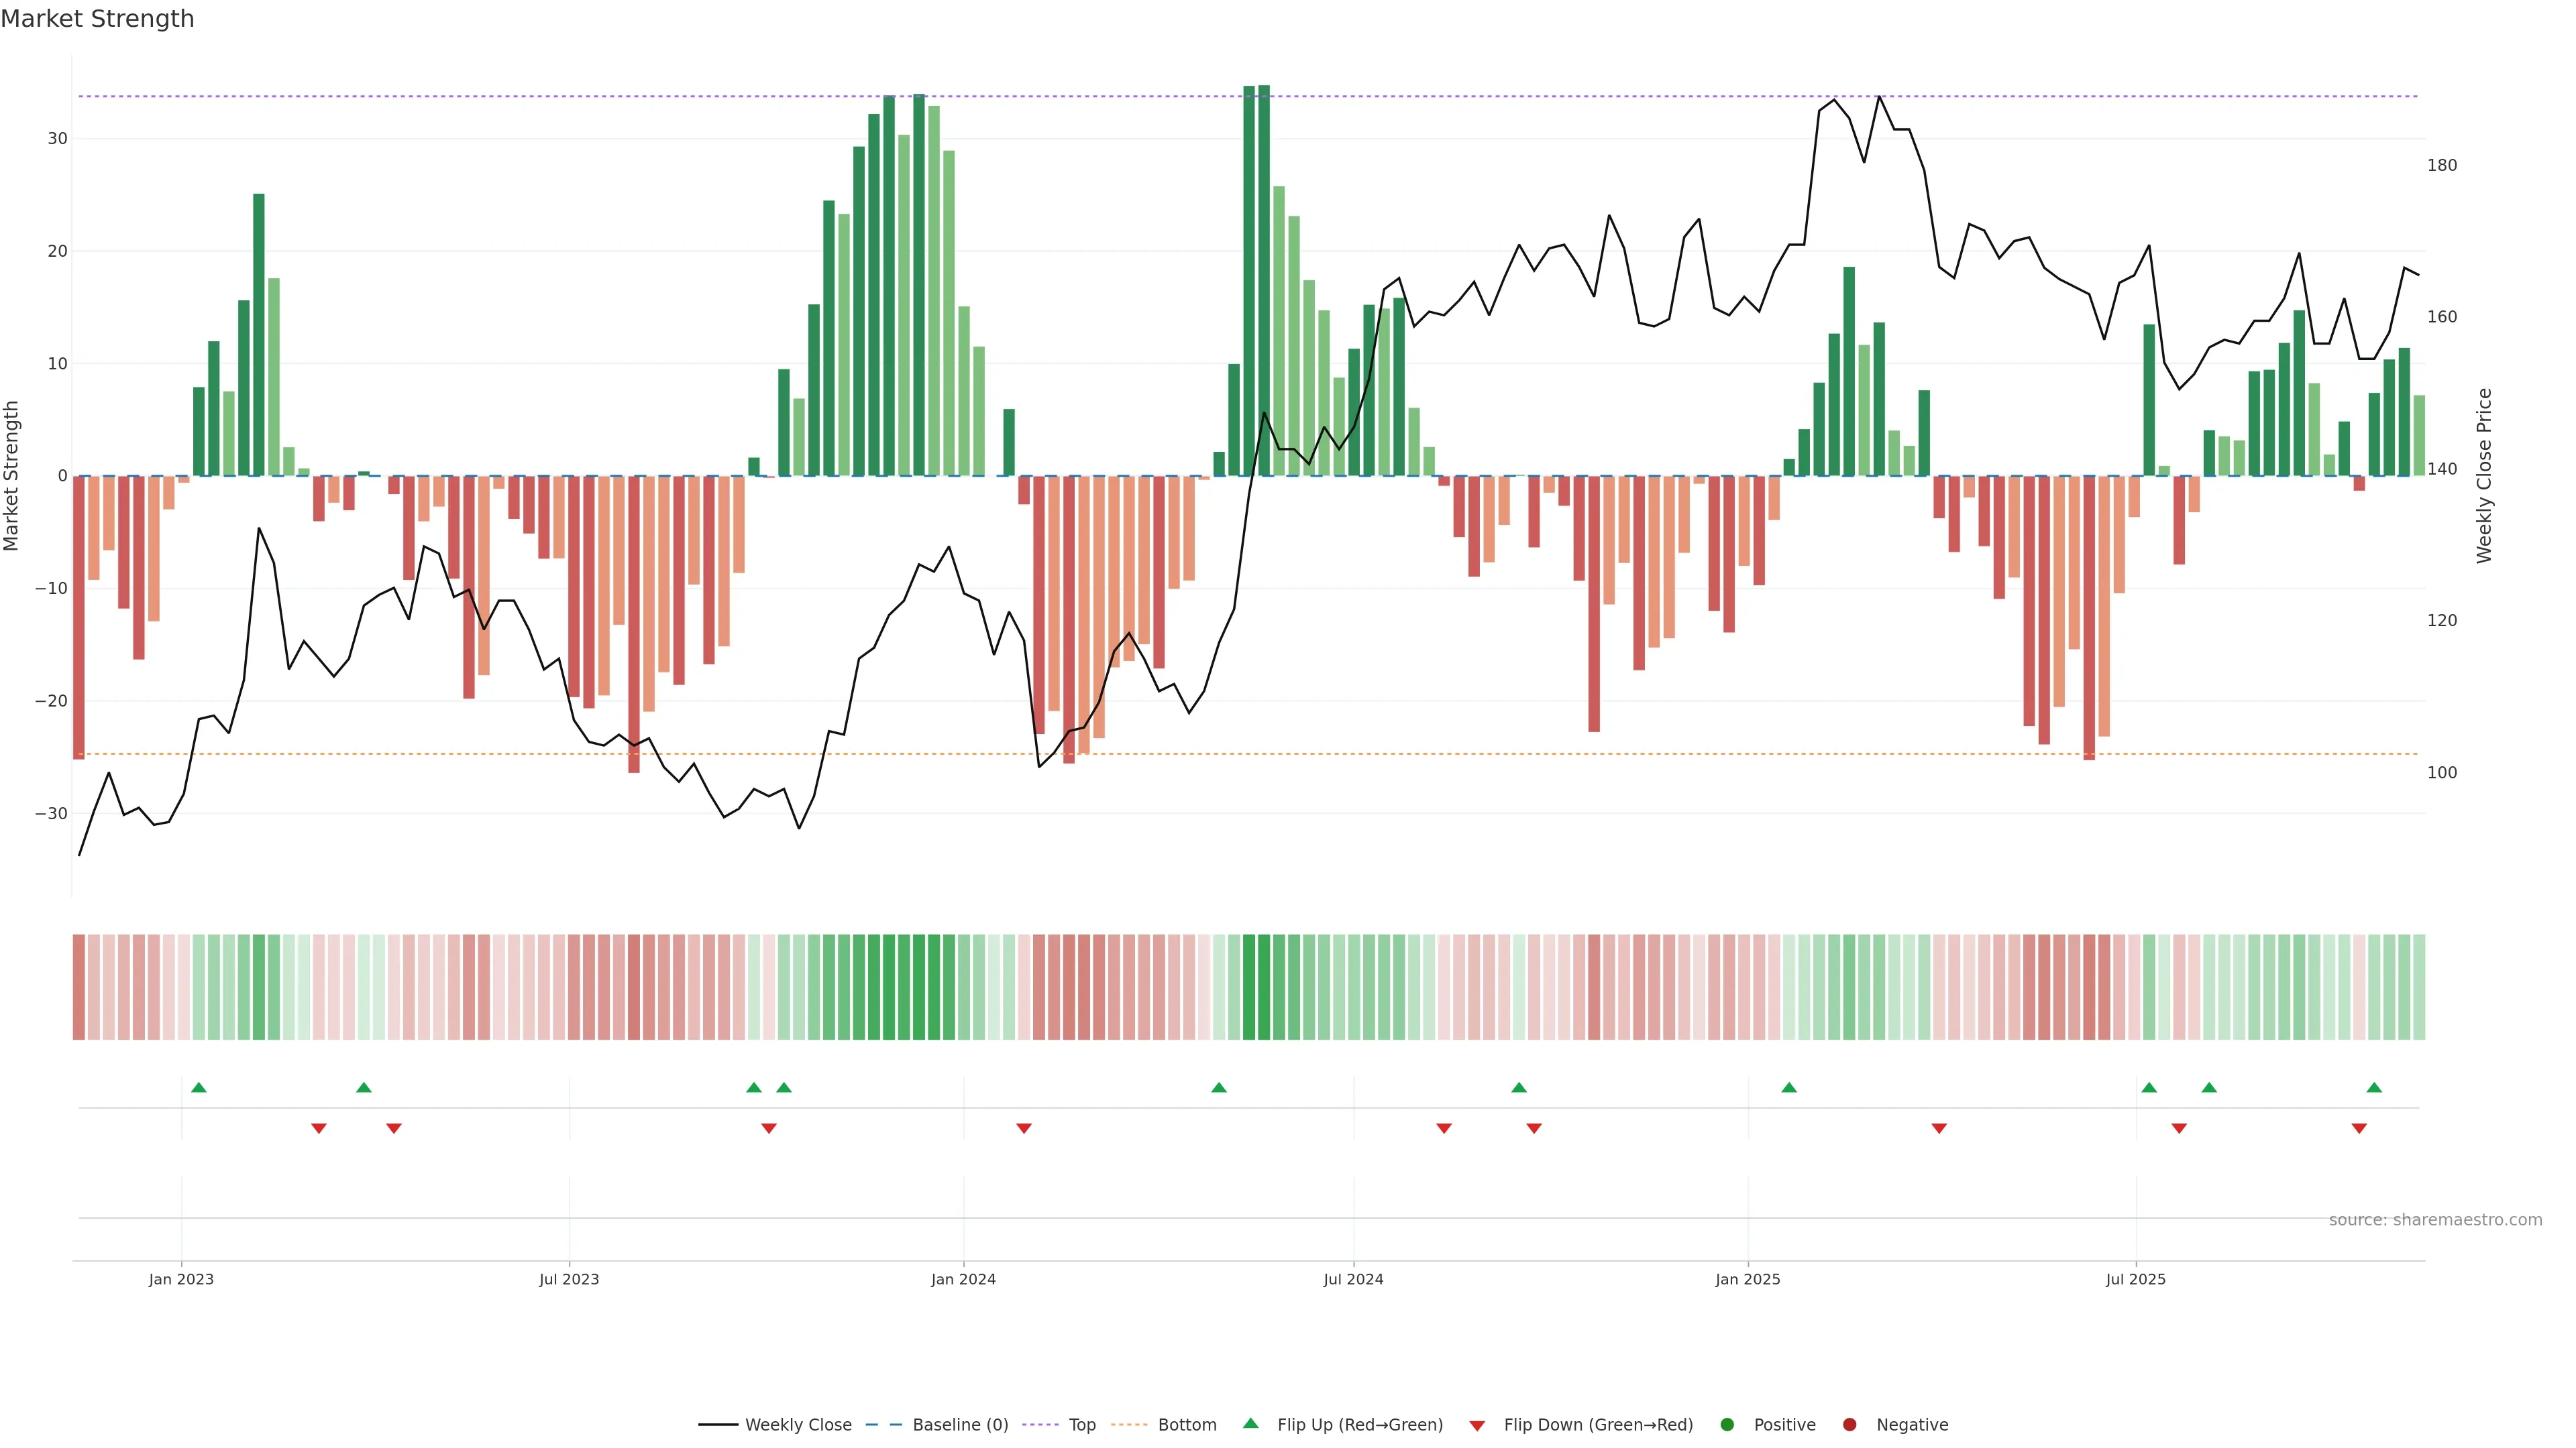Click the green Positive circle in legend
This screenshot has height=1448, width=2576.
(x=1727, y=1425)
